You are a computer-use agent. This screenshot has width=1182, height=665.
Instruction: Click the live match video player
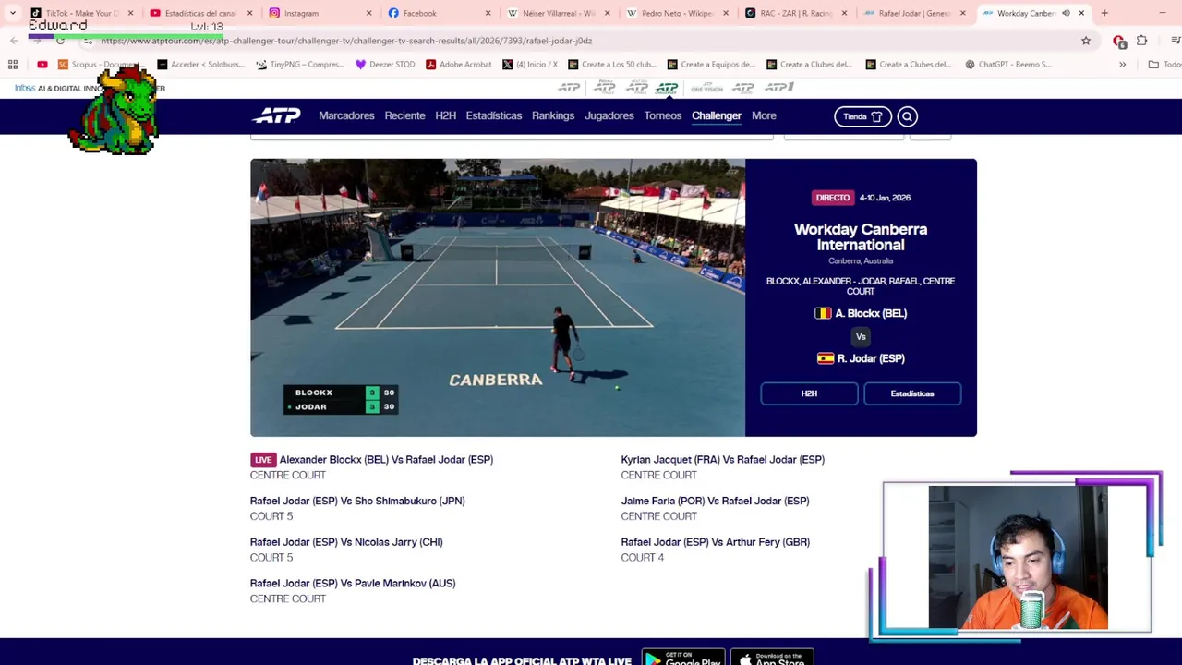pyautogui.click(x=498, y=297)
